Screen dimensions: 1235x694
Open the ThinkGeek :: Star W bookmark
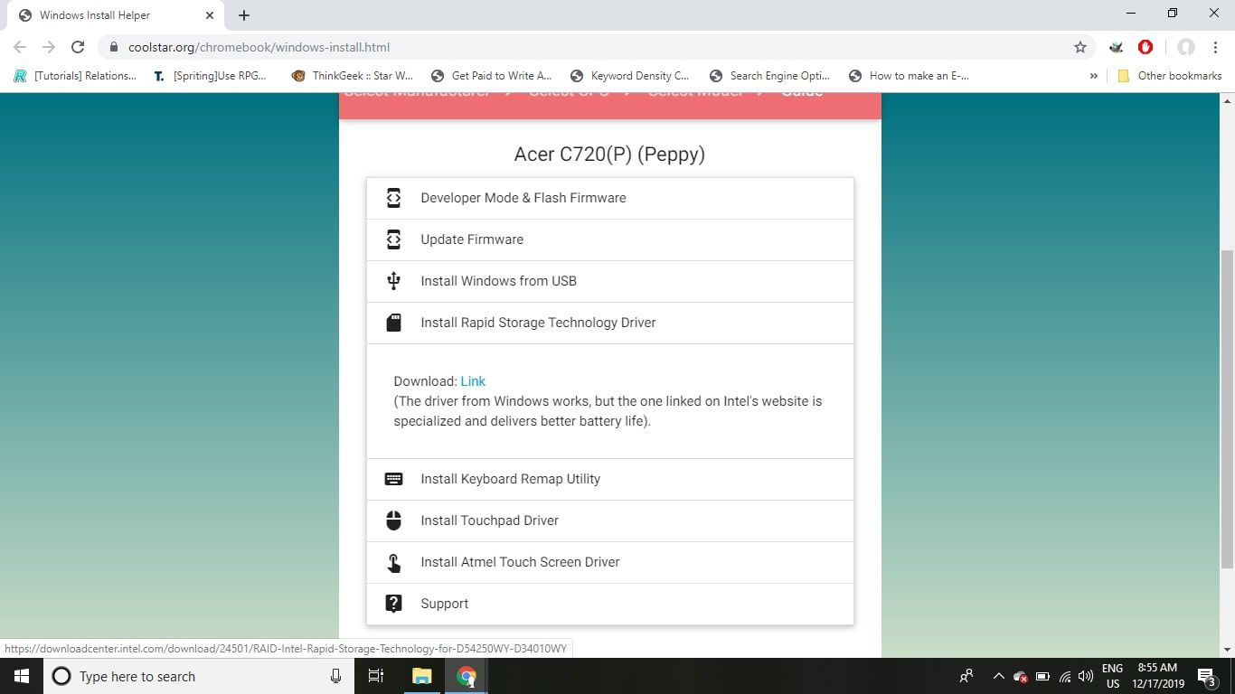(x=353, y=76)
